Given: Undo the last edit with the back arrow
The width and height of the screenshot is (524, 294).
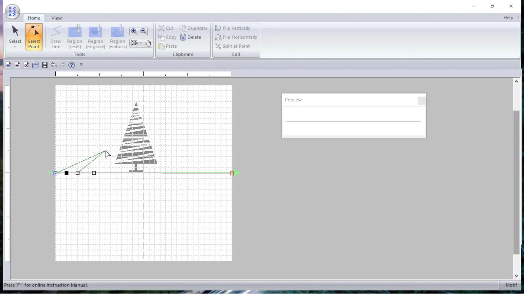Looking at the screenshot, I should [x=54, y=65].
